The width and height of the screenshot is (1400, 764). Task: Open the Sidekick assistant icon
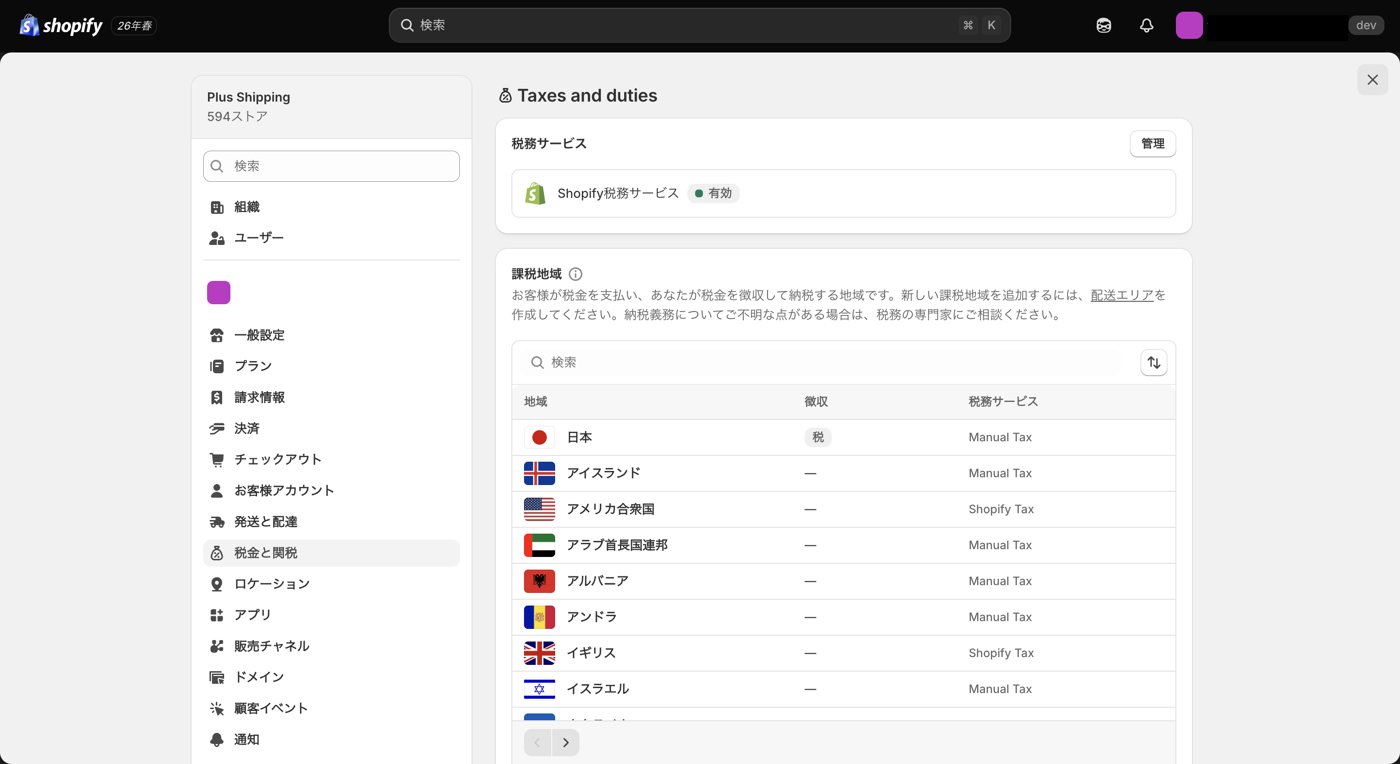tap(1103, 26)
